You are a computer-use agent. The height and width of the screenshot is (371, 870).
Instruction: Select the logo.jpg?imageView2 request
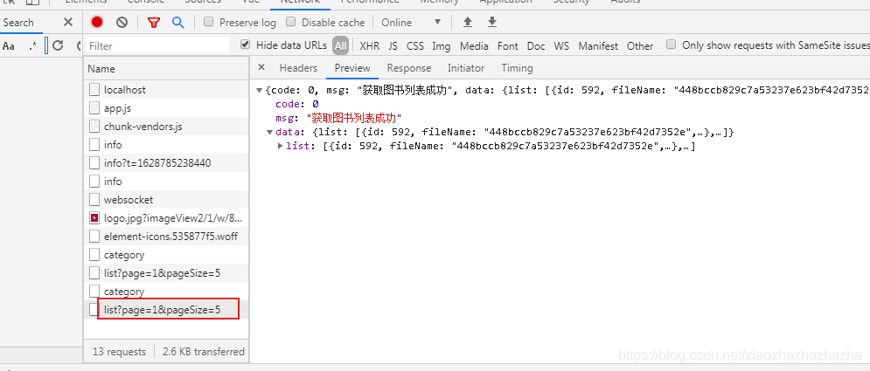tap(166, 218)
